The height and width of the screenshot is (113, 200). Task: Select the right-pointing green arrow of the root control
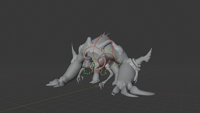point(119,62)
